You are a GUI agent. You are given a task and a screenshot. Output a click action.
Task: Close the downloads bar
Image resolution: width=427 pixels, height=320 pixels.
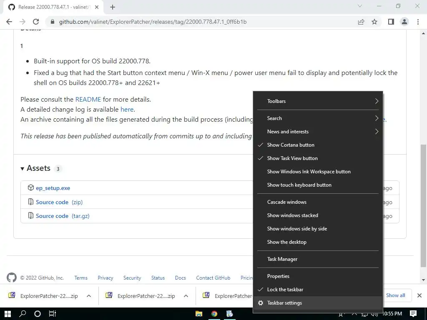[419, 295]
